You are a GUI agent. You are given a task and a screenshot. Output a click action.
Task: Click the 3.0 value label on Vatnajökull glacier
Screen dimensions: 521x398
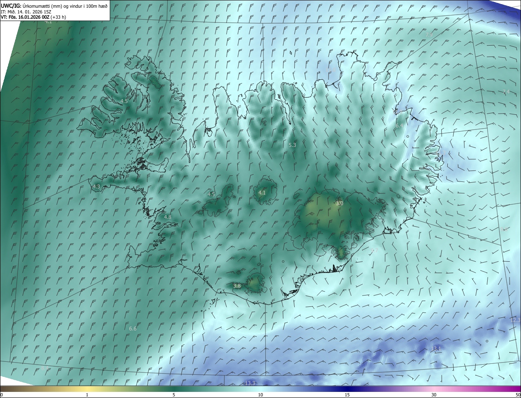tap(339, 203)
